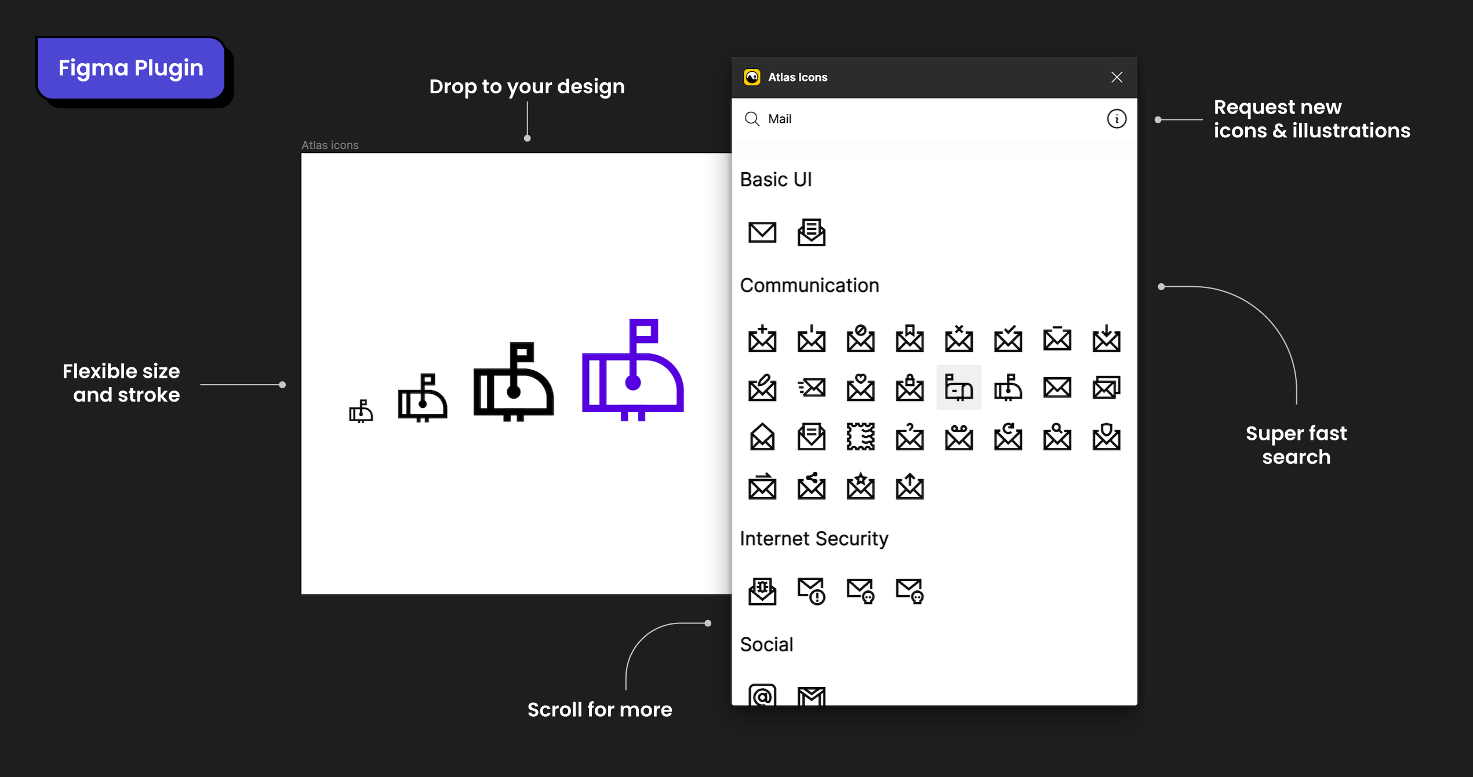The image size is (1473, 777).
Task: Select the envelope with minus sign icon
Action: [x=1057, y=339]
